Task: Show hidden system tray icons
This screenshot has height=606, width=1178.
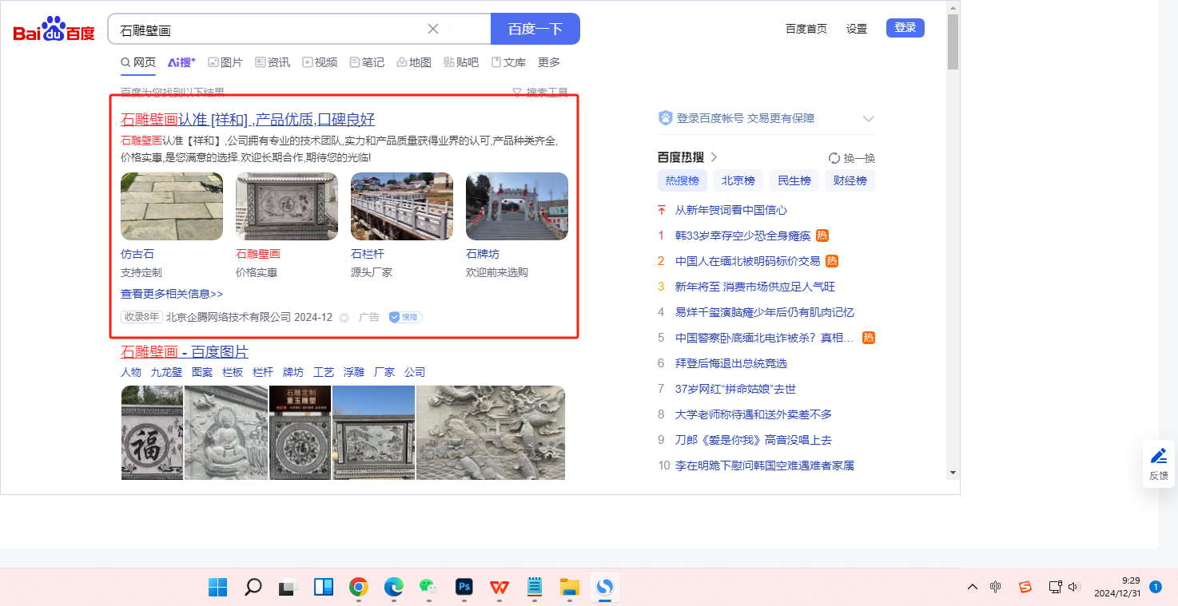Action: [972, 588]
